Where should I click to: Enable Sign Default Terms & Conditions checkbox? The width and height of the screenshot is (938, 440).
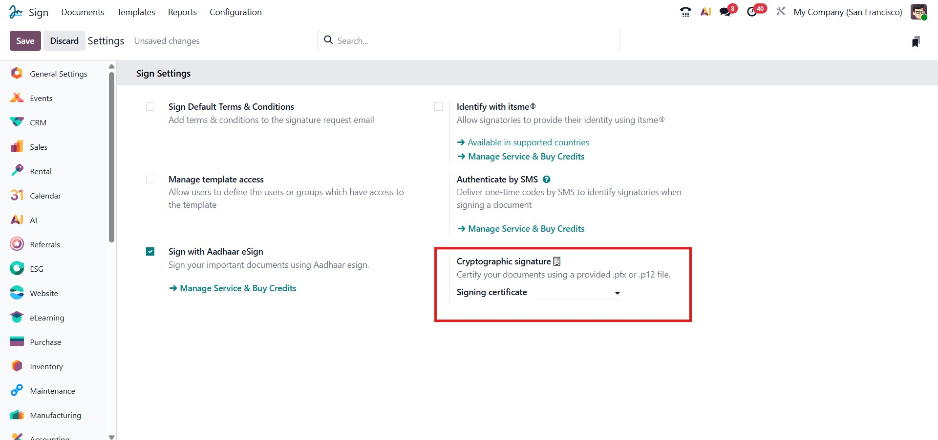pos(150,107)
